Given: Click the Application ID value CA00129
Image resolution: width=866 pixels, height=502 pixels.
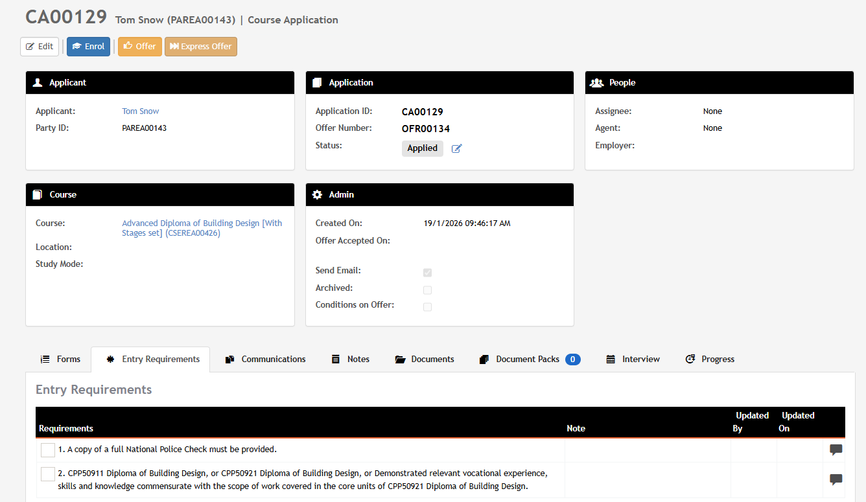Looking at the screenshot, I should (423, 112).
